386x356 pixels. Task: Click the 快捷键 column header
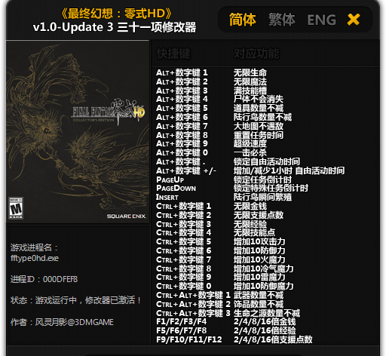tap(173, 54)
